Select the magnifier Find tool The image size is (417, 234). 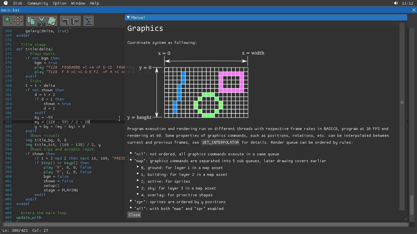point(7,20)
